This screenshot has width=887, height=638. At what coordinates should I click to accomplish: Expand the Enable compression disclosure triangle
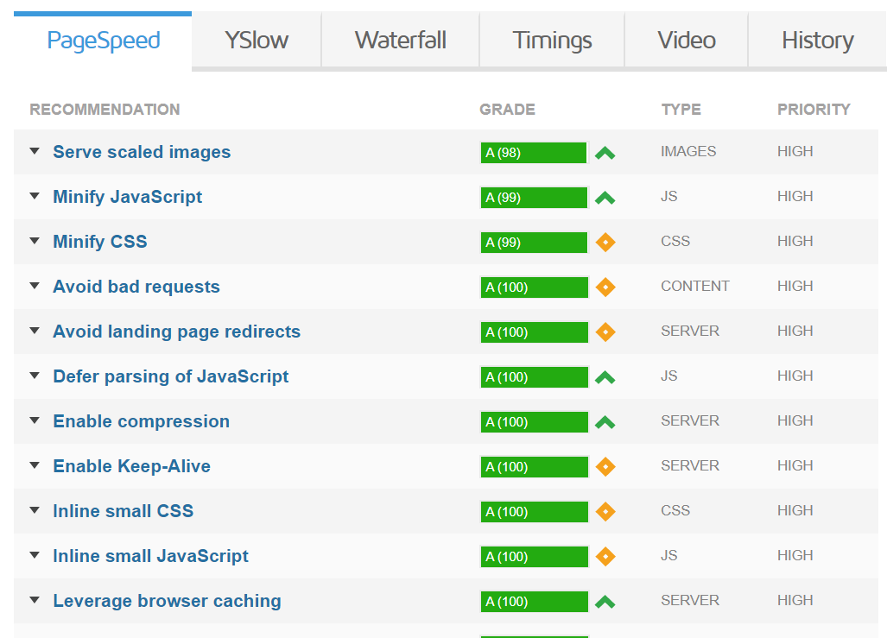tap(35, 420)
